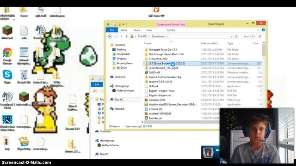Screen dimensions: 296x166
Task: Select OneDrive in the navigation pane
Action: (120, 77)
